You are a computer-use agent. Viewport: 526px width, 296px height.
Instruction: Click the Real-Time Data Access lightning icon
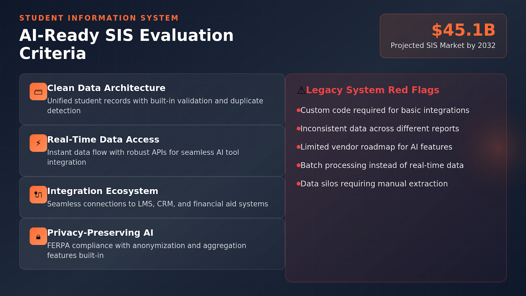38,143
